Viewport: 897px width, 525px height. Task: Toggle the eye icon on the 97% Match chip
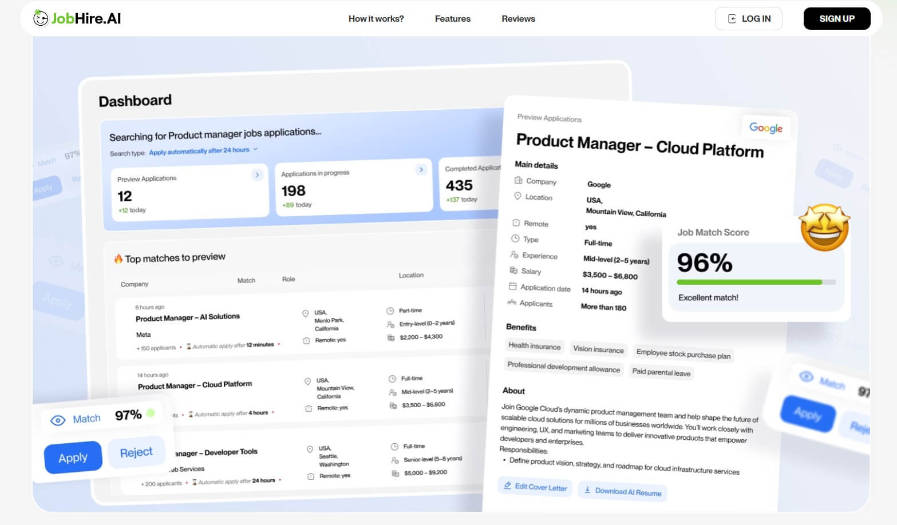[x=58, y=419]
